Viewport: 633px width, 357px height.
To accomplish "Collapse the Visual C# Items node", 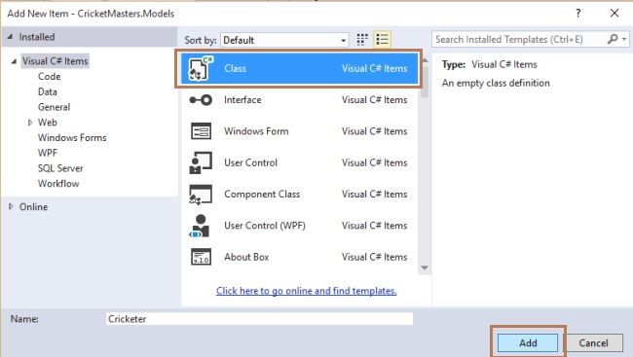I will coord(14,61).
